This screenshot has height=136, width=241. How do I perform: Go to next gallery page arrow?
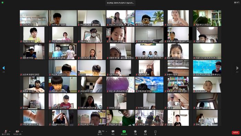pyautogui.click(x=237, y=68)
